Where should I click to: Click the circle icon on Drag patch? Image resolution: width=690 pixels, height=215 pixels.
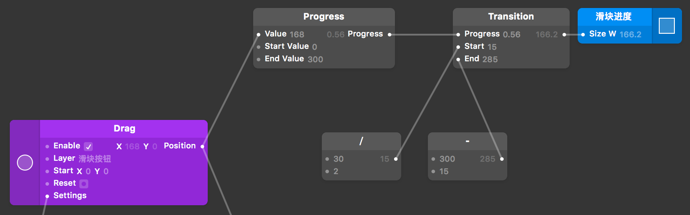point(25,163)
